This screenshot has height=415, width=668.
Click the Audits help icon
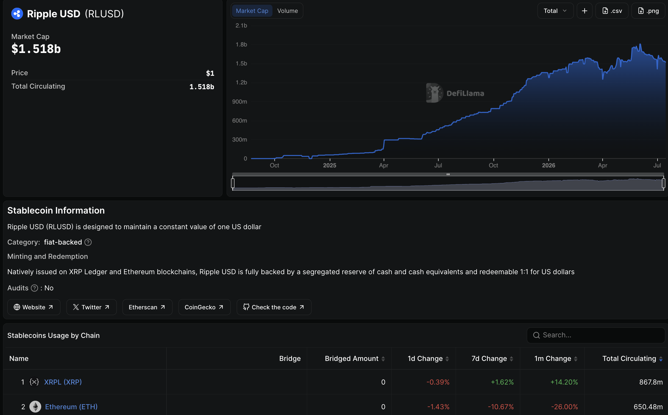tap(34, 288)
